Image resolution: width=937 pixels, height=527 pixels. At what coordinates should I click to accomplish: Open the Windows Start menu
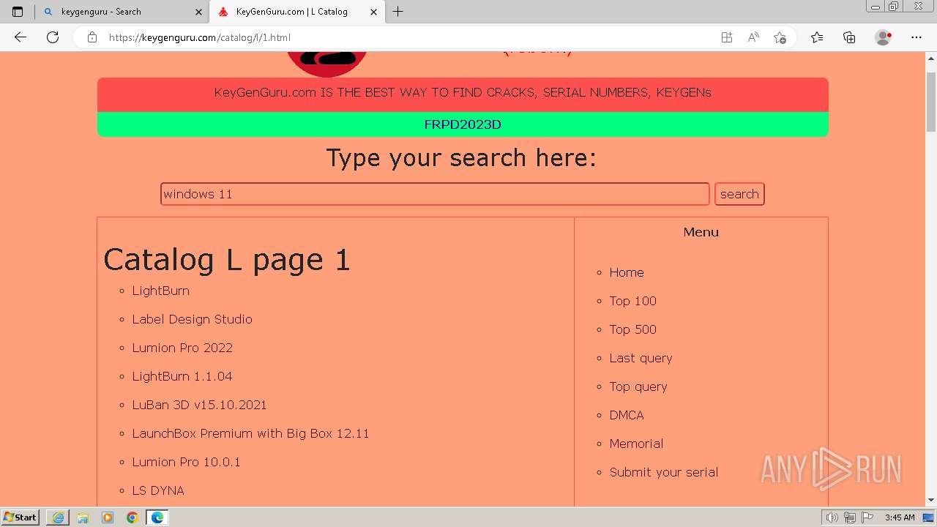pyautogui.click(x=20, y=517)
